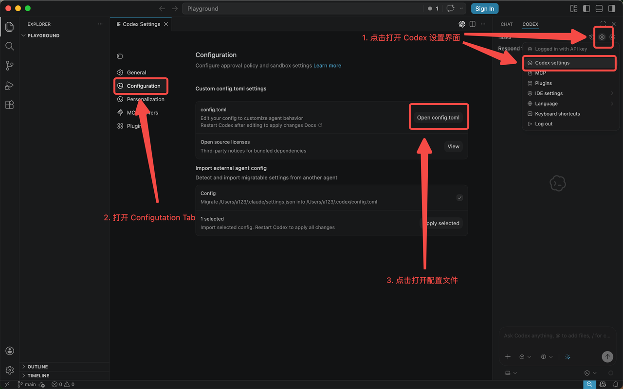View the open source licenses
The width and height of the screenshot is (623, 389).
(x=453, y=146)
